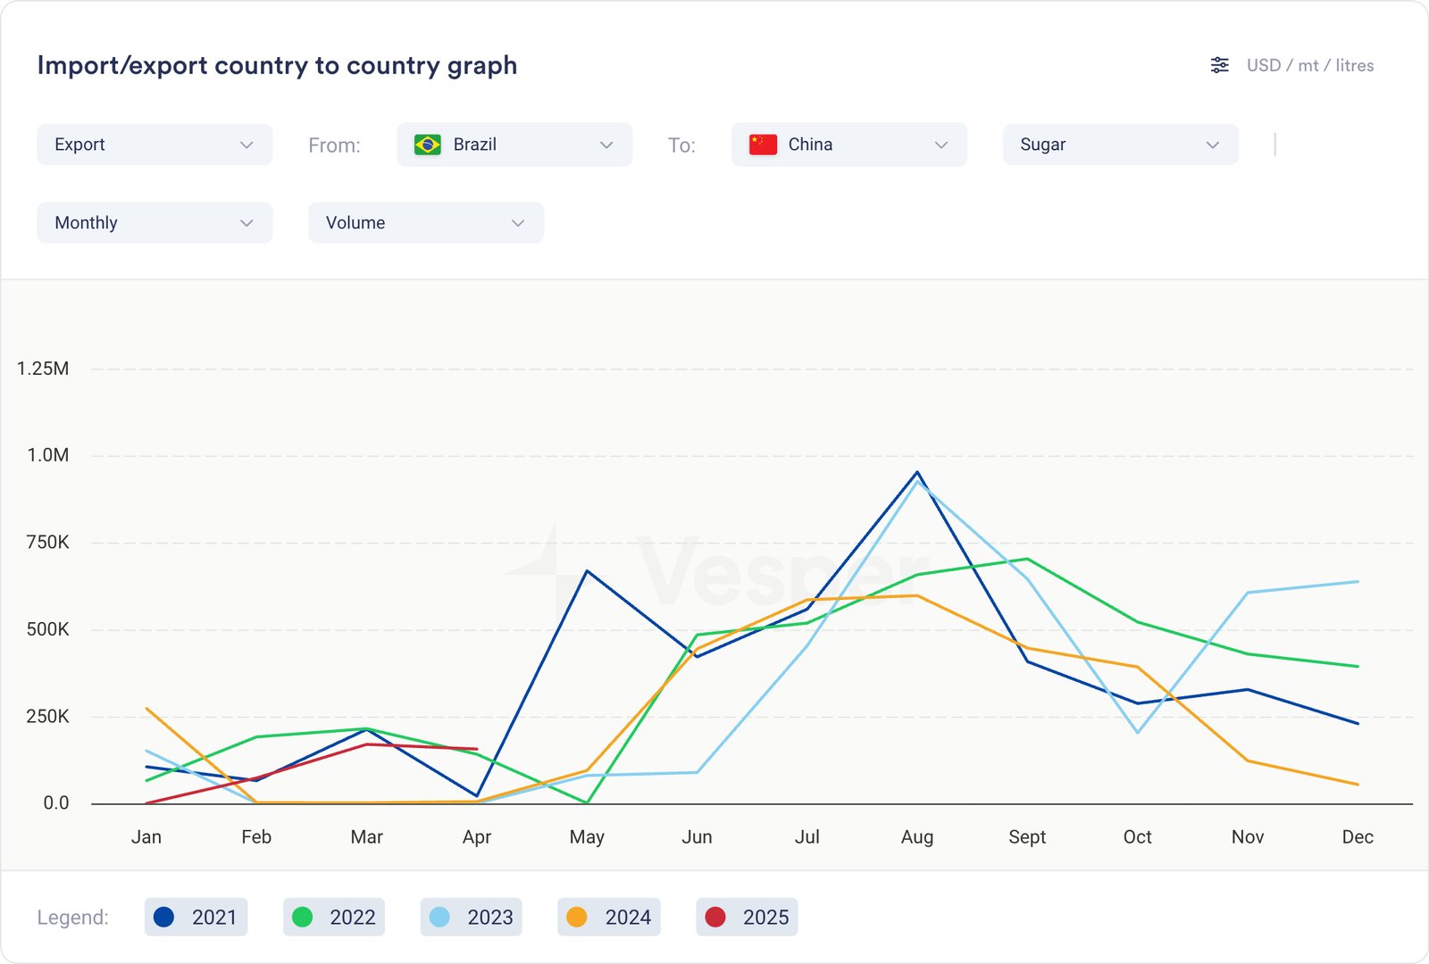The height and width of the screenshot is (964, 1429).
Task: Toggle 2025 series label in legend
Action: [765, 917]
